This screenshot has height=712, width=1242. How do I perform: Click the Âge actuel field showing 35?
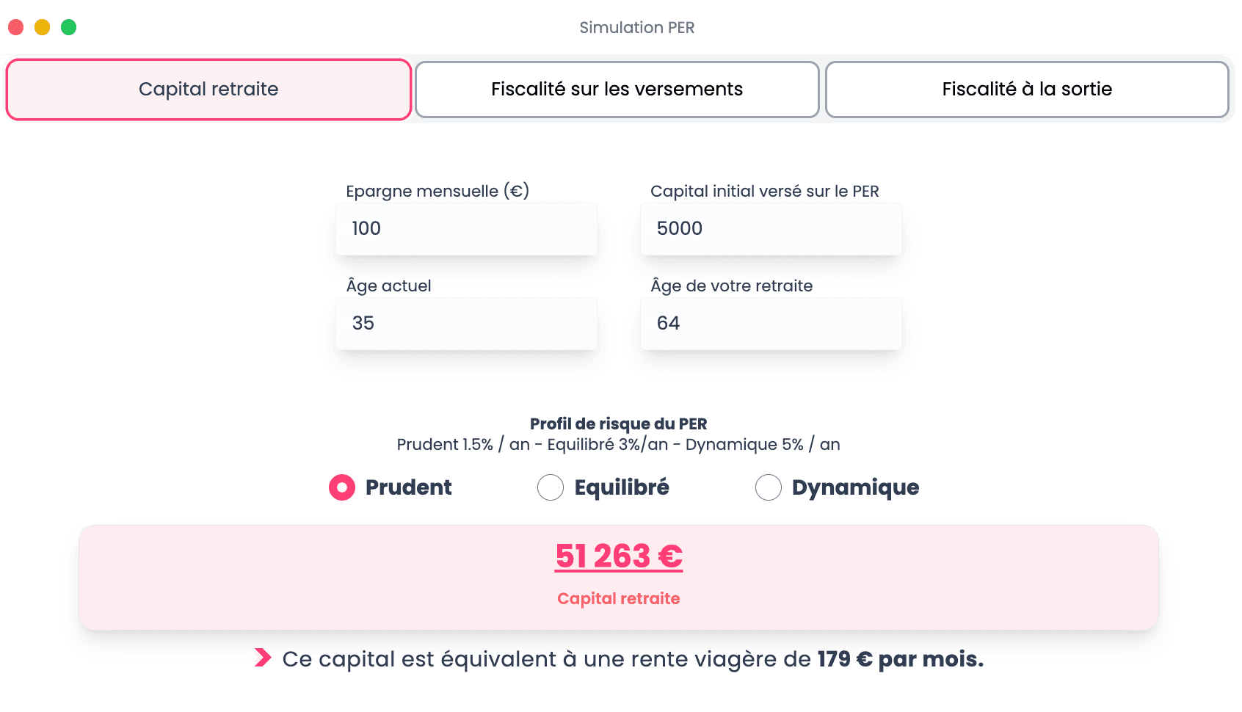pos(465,323)
